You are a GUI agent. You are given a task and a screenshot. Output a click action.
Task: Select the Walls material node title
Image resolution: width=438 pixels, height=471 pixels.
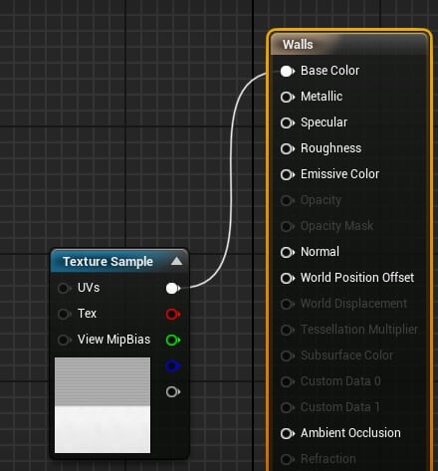pyautogui.click(x=298, y=45)
